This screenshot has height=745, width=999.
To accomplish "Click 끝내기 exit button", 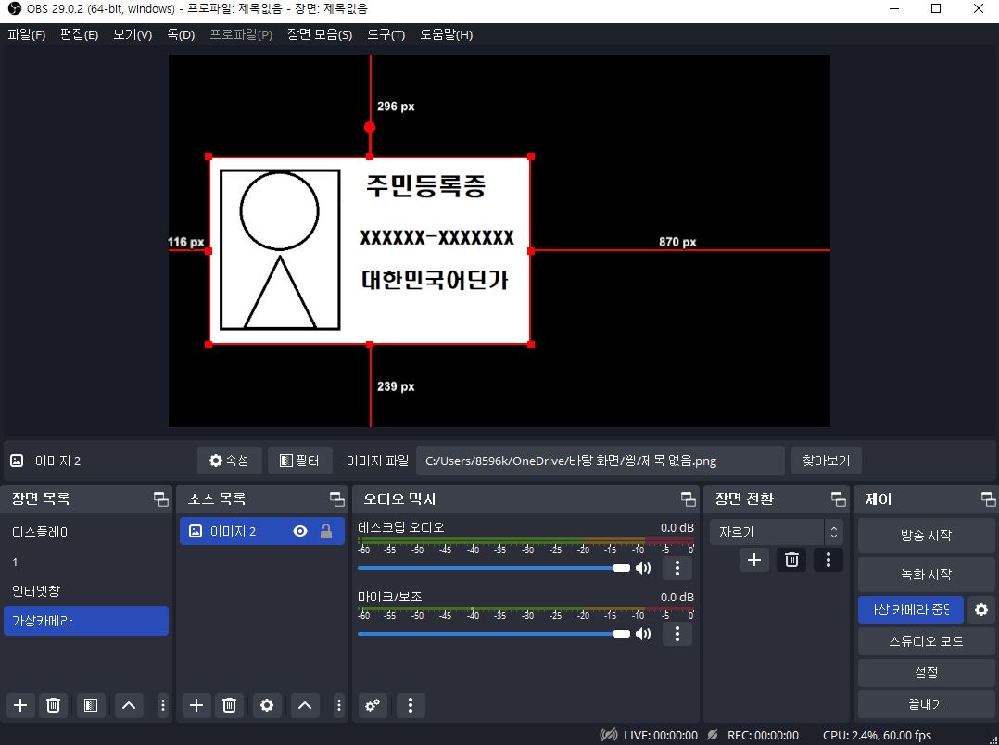I will [926, 704].
